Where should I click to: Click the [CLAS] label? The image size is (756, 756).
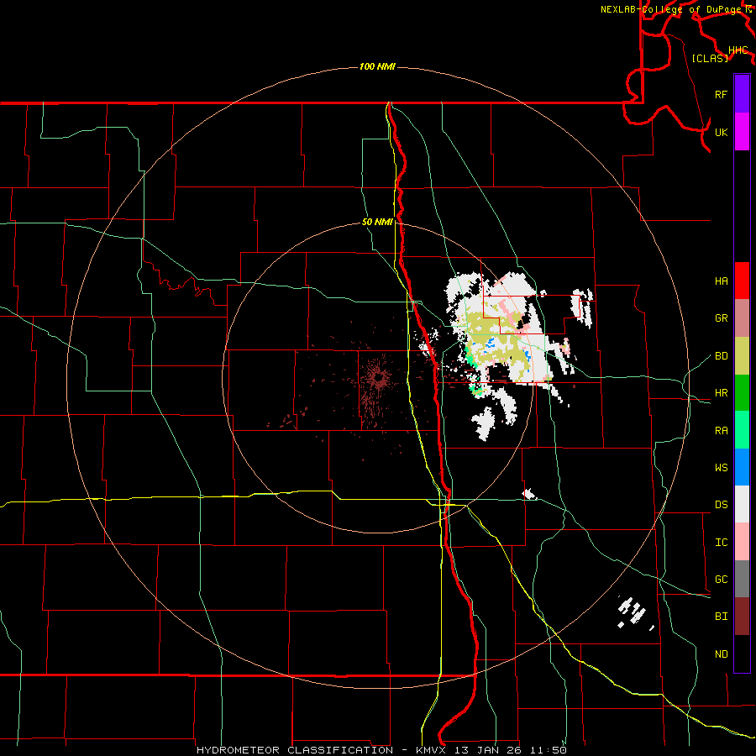pos(710,58)
